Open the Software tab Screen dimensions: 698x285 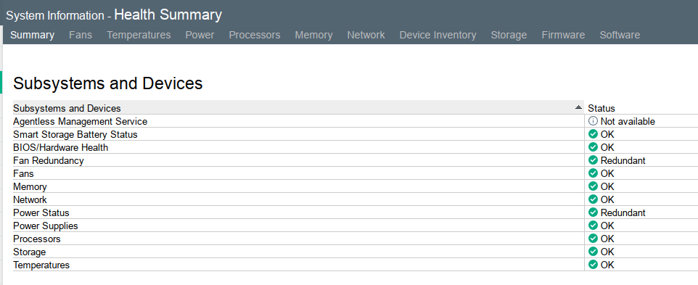620,35
